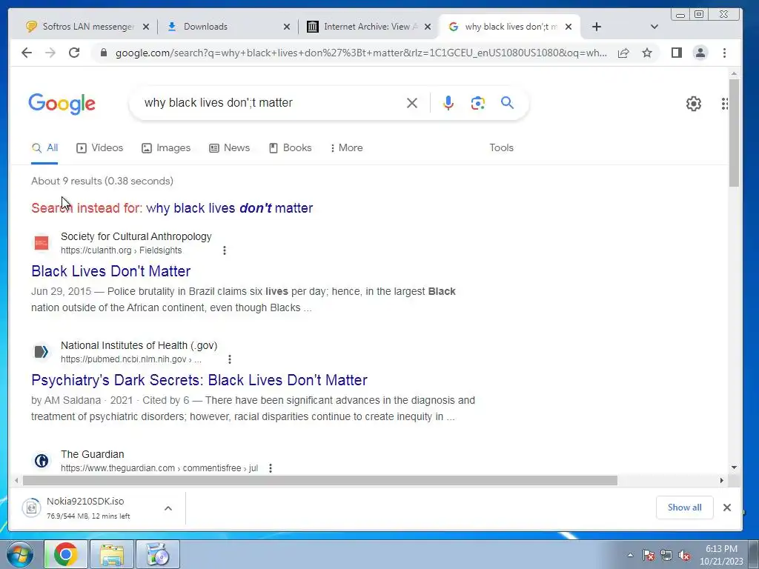The height and width of the screenshot is (569, 759).
Task: Open options for the National Institutes of Health result
Action: pyautogui.click(x=230, y=359)
